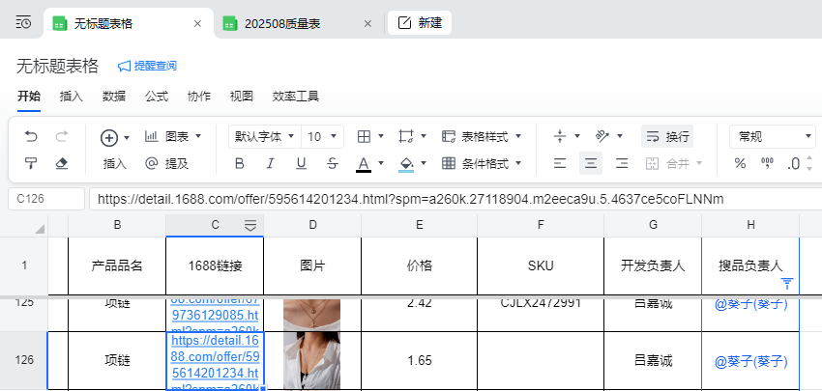Open the 公式 menu tab
822x391 pixels.
(157, 97)
